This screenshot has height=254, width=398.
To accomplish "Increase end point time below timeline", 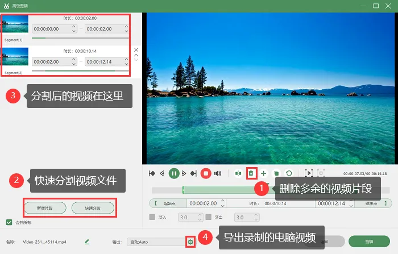I will point(351,201).
